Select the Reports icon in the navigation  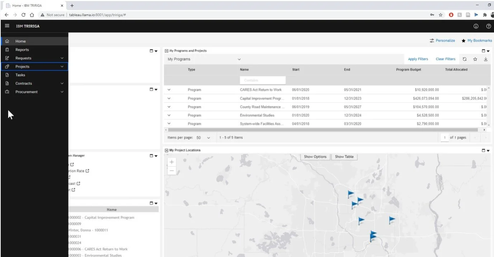click(7, 49)
